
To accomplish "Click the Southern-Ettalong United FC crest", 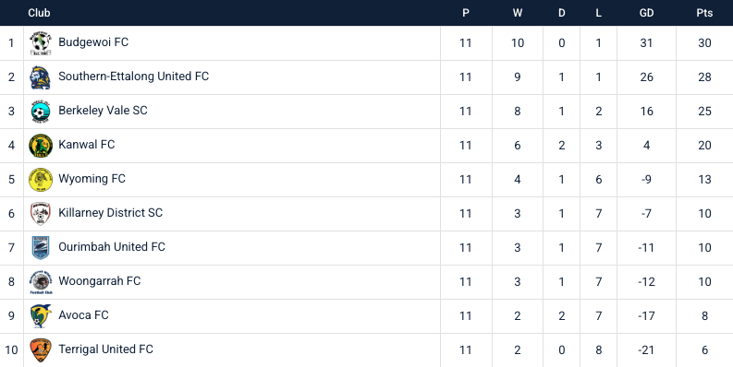I will [x=40, y=77].
